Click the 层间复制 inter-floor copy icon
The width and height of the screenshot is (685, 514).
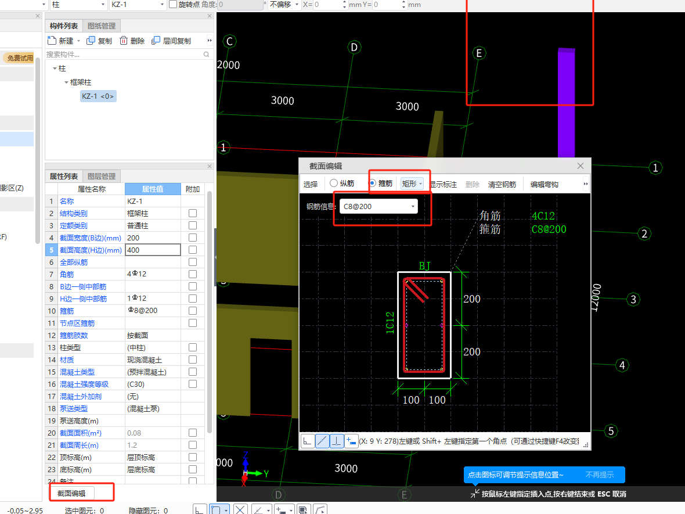click(156, 41)
